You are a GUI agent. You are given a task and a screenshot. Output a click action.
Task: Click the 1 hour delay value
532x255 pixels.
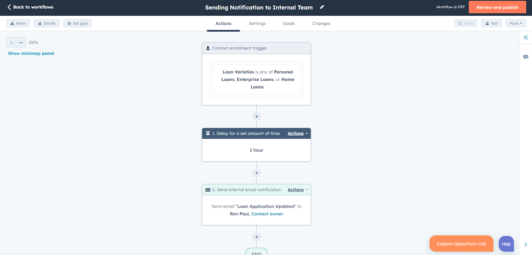coord(256,150)
